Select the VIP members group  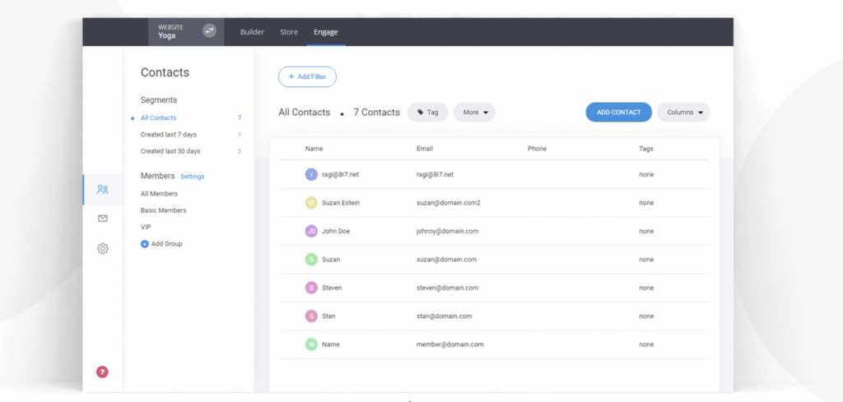point(146,227)
